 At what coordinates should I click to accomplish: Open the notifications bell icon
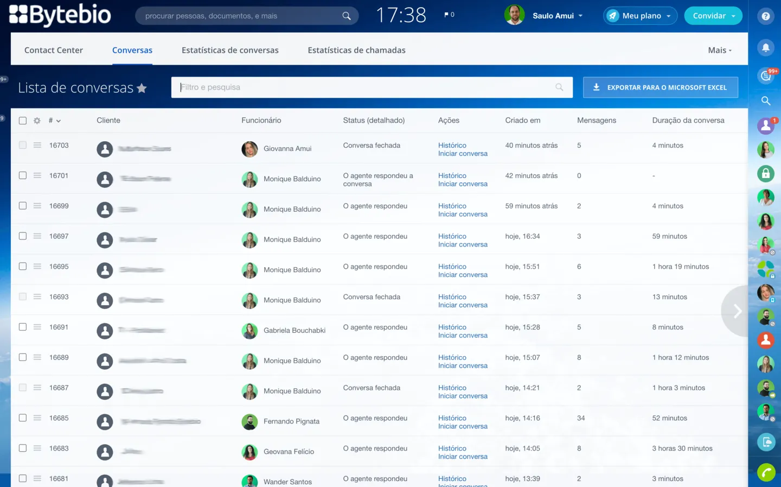765,48
